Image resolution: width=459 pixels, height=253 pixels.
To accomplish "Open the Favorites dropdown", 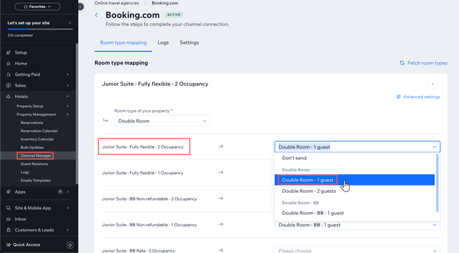I will click(x=37, y=7).
